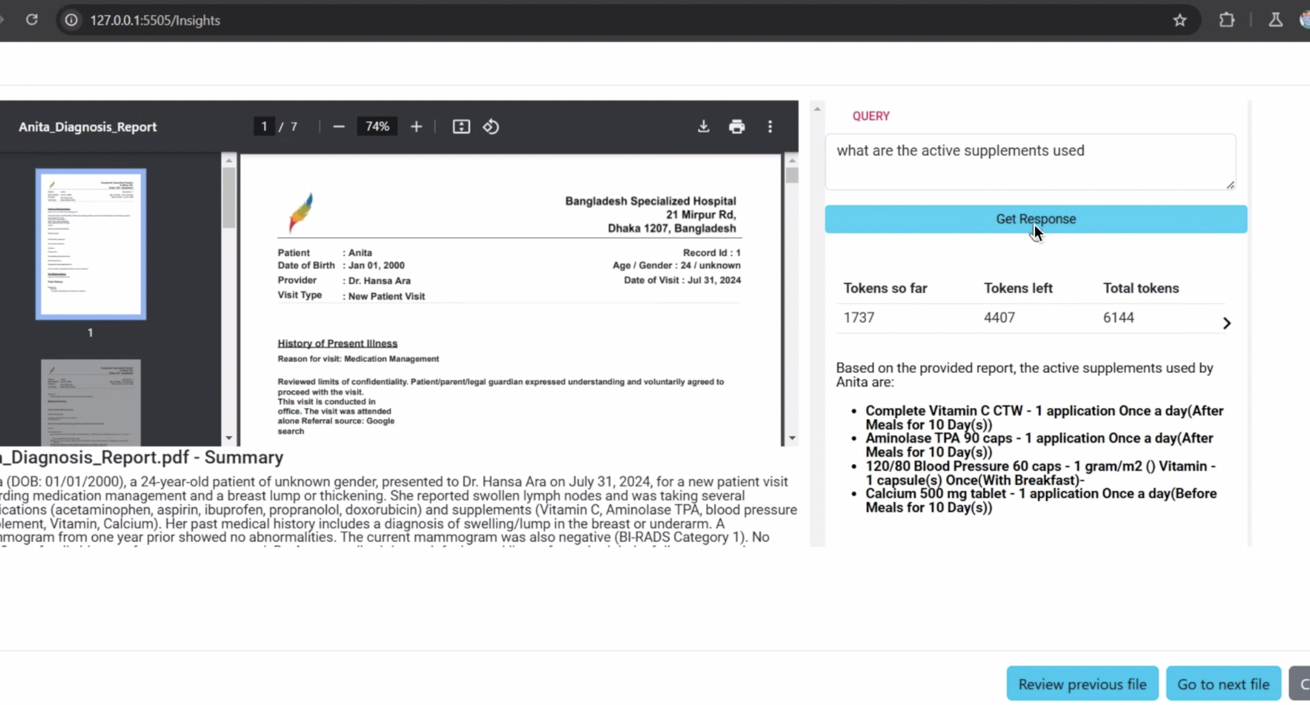Image resolution: width=1310 pixels, height=705 pixels.
Task: Expand the token table right chevron
Action: point(1226,323)
